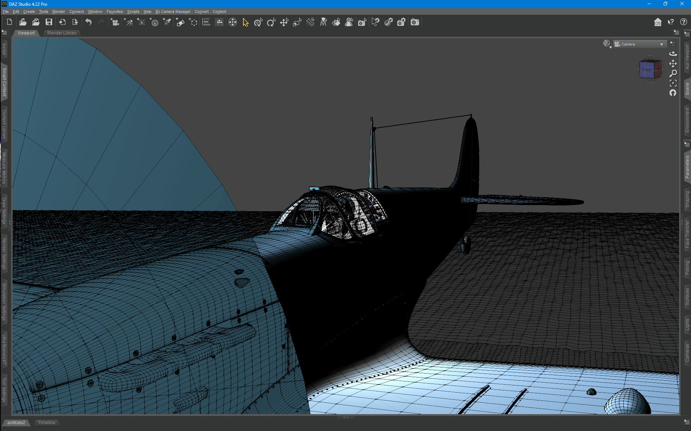
Task: Click the reset view control
Action: (x=673, y=93)
